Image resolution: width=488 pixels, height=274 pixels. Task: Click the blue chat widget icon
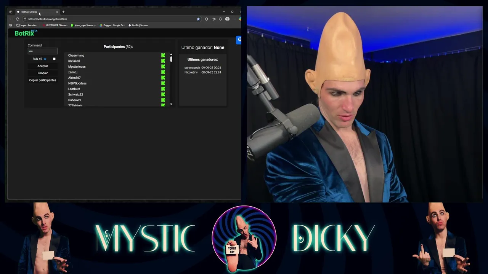[239, 40]
